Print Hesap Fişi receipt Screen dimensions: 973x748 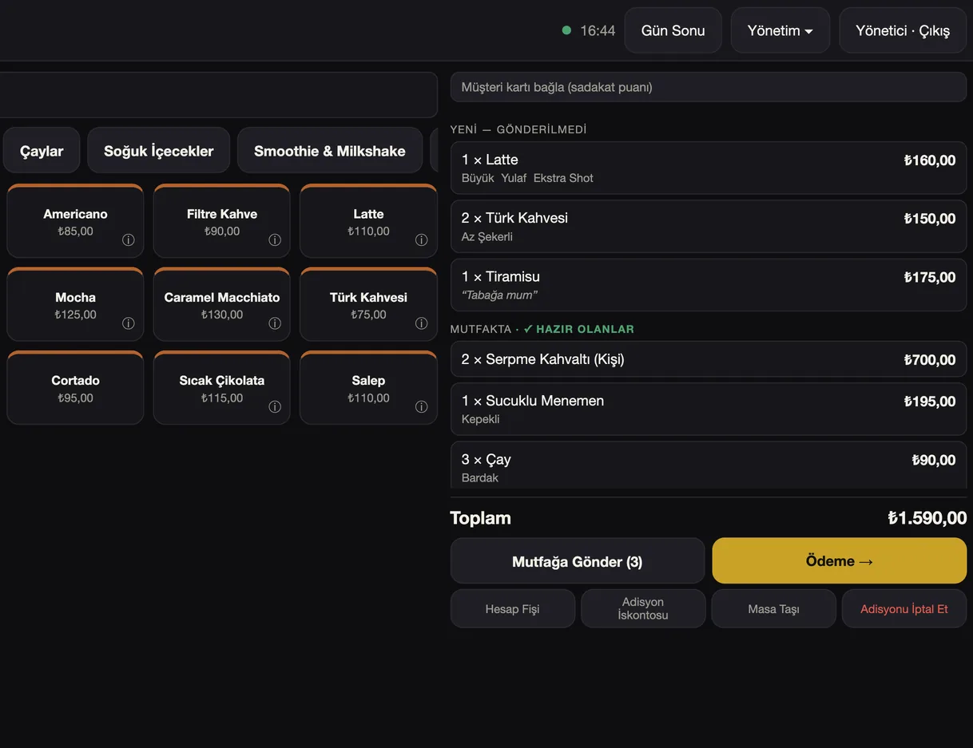(513, 608)
